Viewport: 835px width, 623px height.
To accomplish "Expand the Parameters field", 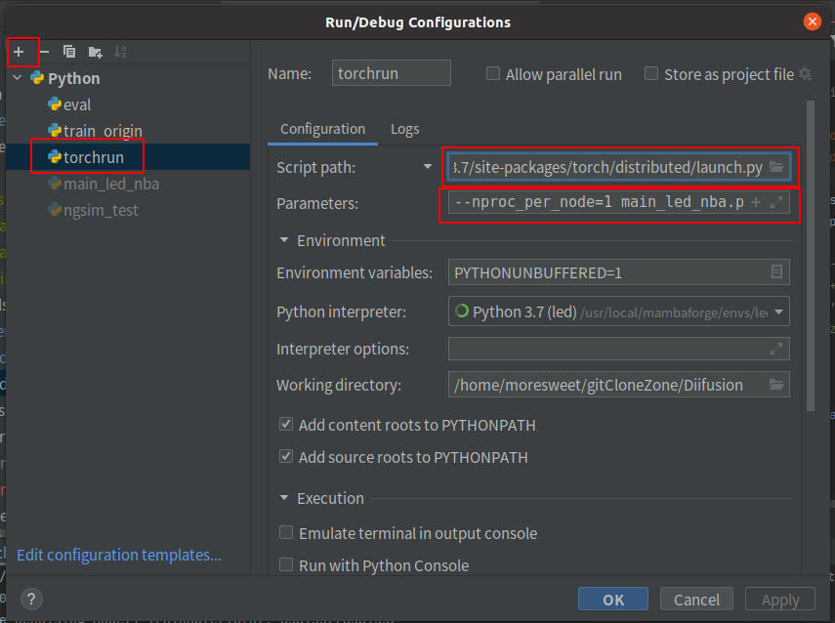I will tap(776, 202).
